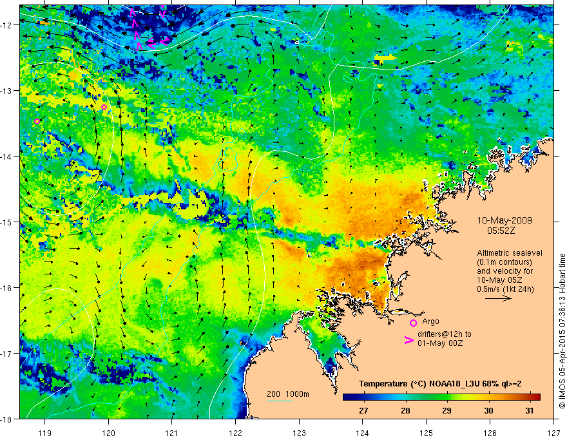Click the temperature colour bar scale
The width and height of the screenshot is (567, 438).
[x=441, y=397]
